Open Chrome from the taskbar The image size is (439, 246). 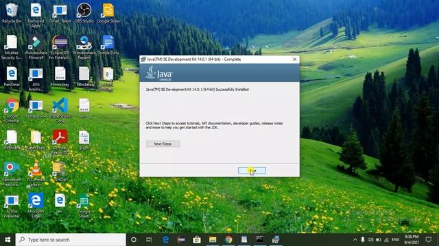228,240
